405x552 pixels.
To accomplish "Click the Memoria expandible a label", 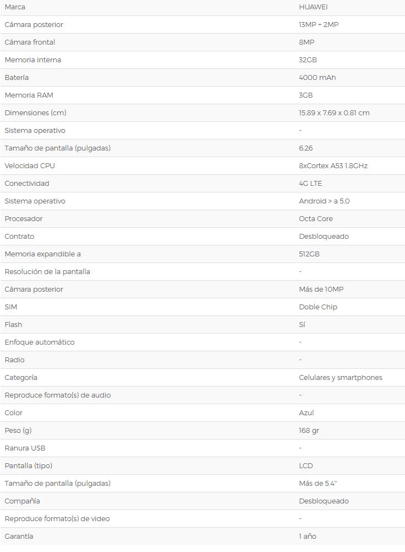I will click(x=42, y=254).
